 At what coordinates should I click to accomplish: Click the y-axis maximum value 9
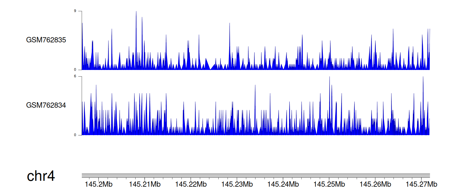point(75,11)
